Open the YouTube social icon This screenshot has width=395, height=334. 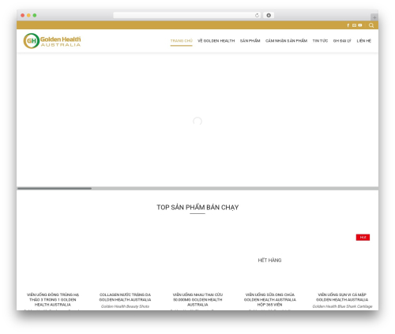tap(360, 25)
